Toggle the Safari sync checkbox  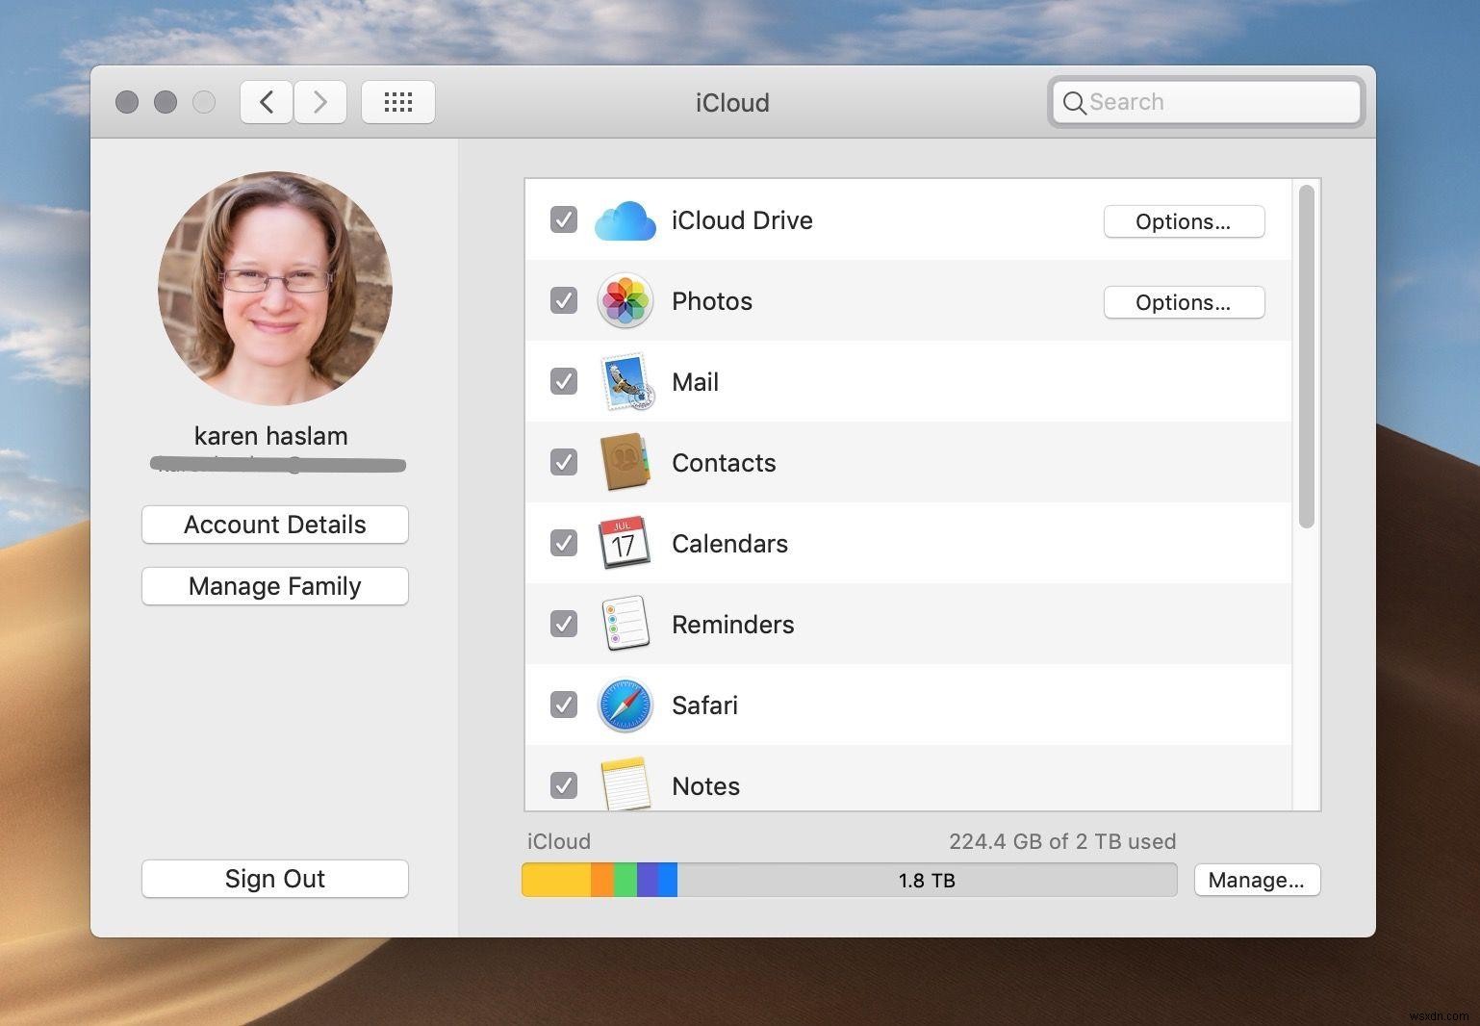[x=564, y=705]
